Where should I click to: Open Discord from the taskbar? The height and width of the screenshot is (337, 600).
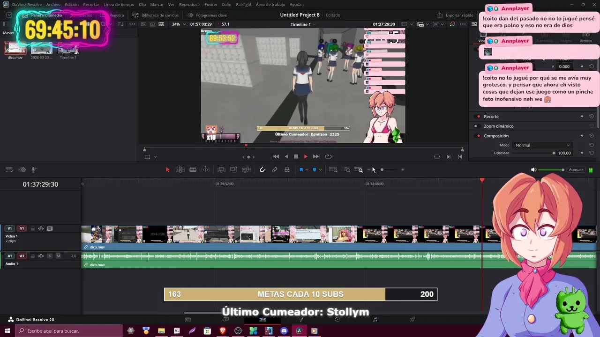pyautogui.click(x=284, y=331)
